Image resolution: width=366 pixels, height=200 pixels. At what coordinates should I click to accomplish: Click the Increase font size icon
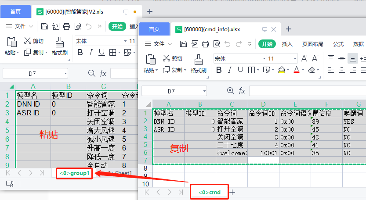point(305,58)
